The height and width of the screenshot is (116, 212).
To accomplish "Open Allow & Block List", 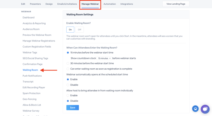I will [x=32, y=105].
